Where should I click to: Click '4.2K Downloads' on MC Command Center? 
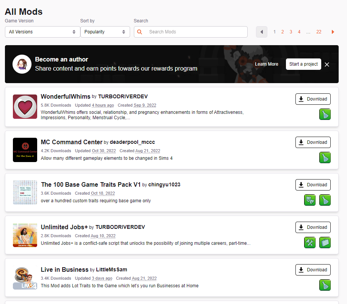56,151
